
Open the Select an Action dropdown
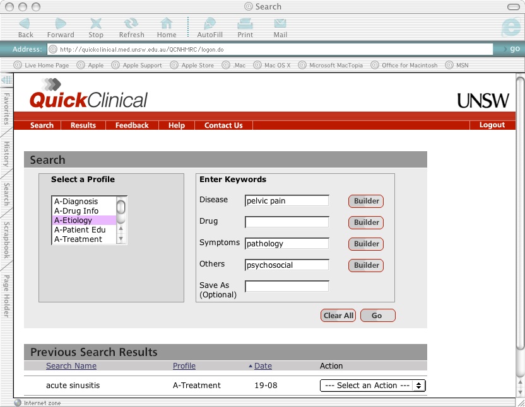click(373, 386)
